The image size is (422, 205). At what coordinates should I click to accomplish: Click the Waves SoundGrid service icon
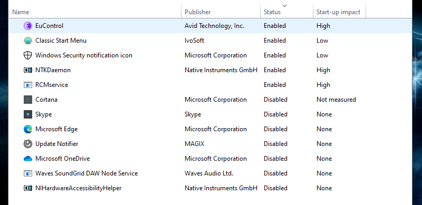click(x=28, y=173)
